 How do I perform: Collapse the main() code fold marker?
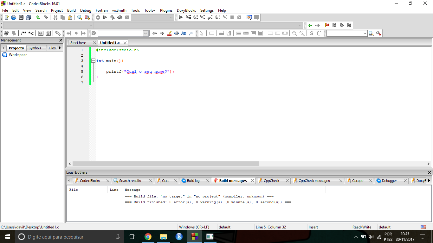(93, 61)
